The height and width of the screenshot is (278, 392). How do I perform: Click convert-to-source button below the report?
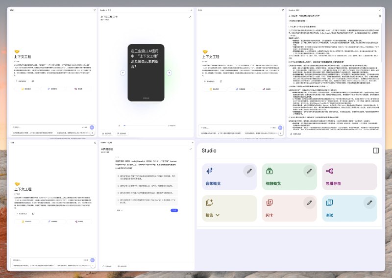click(x=296, y=134)
